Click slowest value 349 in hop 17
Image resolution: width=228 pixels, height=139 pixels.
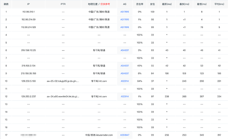(202, 135)
